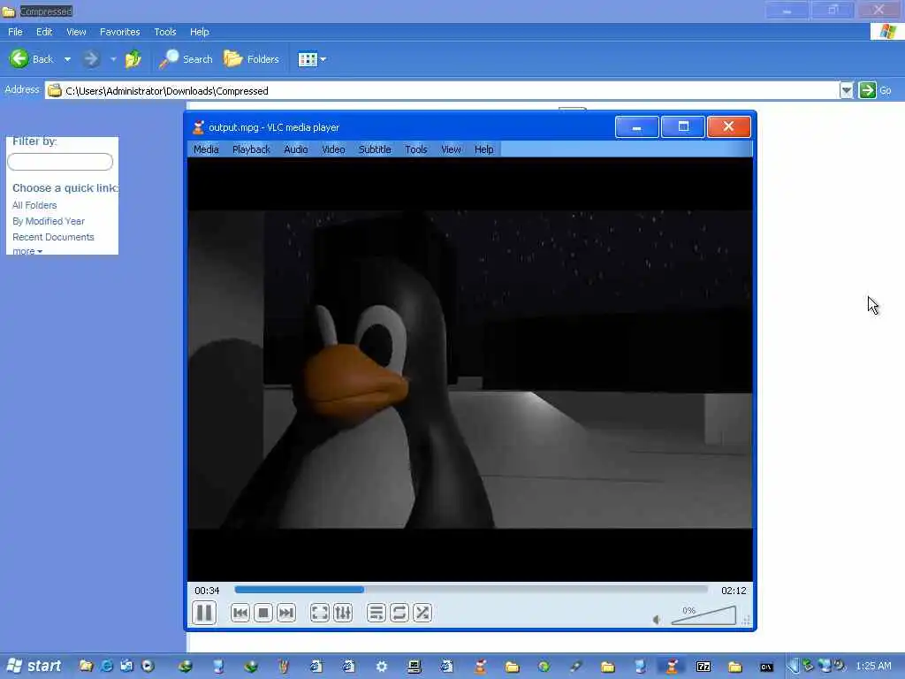The width and height of the screenshot is (905, 679).
Task: Click the VLC volume slider
Action: pyautogui.click(x=703, y=615)
